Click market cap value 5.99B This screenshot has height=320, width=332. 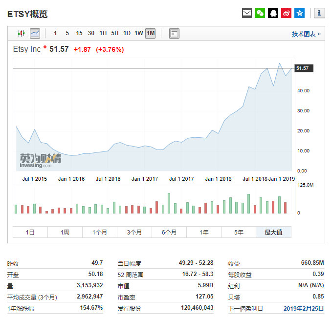point(205,285)
